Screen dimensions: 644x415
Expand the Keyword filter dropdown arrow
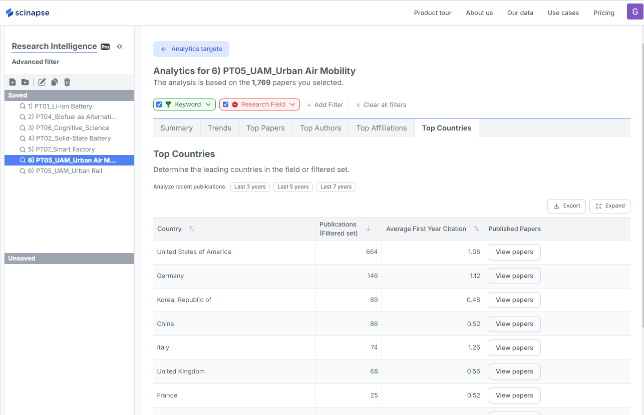208,104
